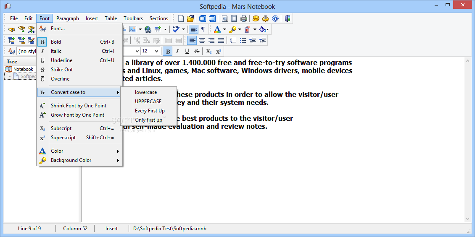Screen dimensions: 475x237
Task: Increase paragraph indent icon
Action: 262,40
